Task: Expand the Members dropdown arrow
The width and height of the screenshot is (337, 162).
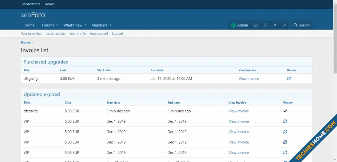Action: [110, 25]
